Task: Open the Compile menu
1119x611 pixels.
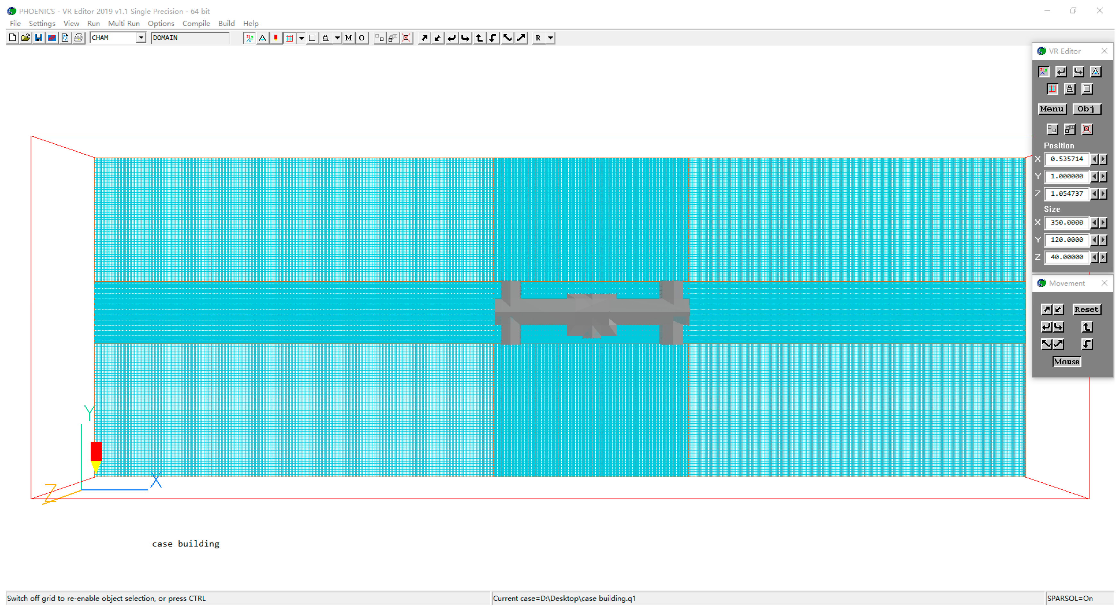Action: pos(196,23)
